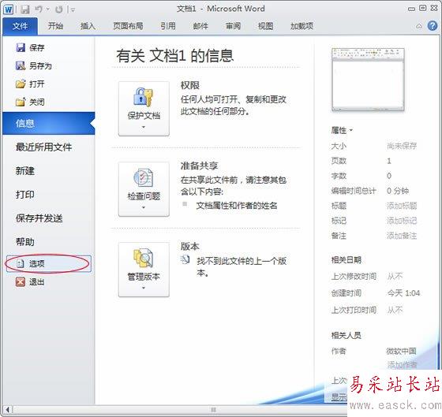Screen dimensions: 442x417
Task: Click 退出 to exit Word
Action: [x=30, y=282]
